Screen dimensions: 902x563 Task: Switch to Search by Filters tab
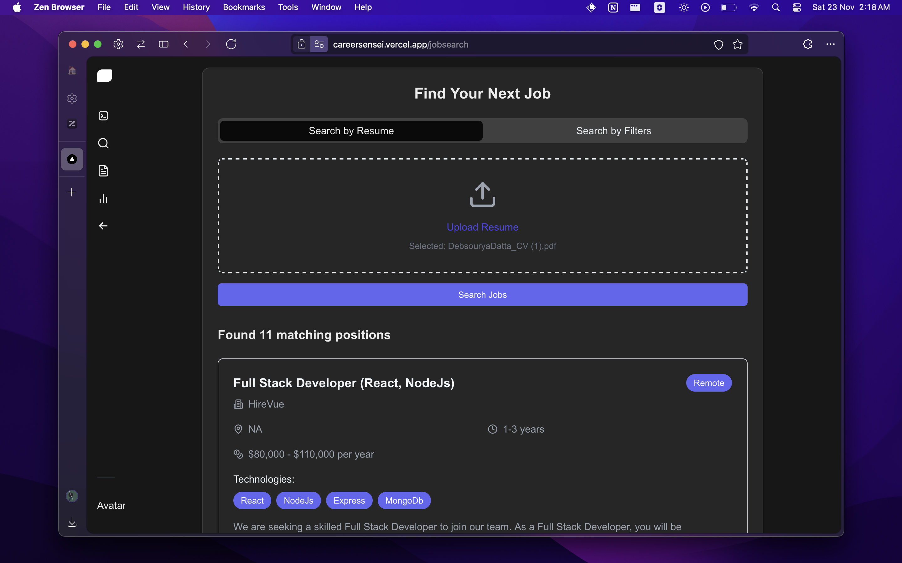click(x=614, y=131)
